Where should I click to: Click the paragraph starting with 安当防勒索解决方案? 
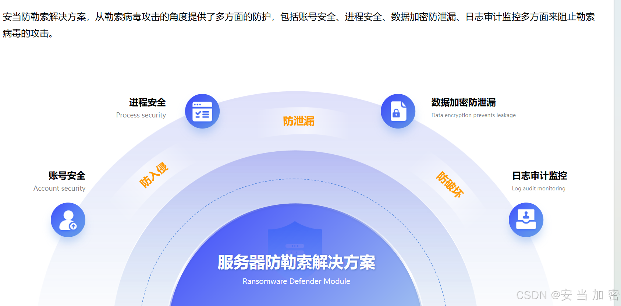[x=299, y=25]
